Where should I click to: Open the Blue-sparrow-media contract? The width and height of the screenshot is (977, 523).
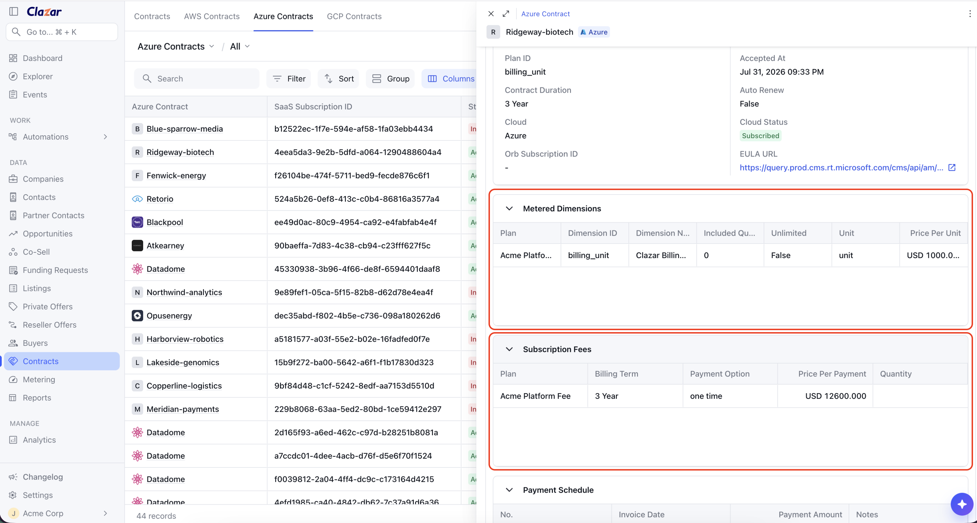tap(185, 129)
